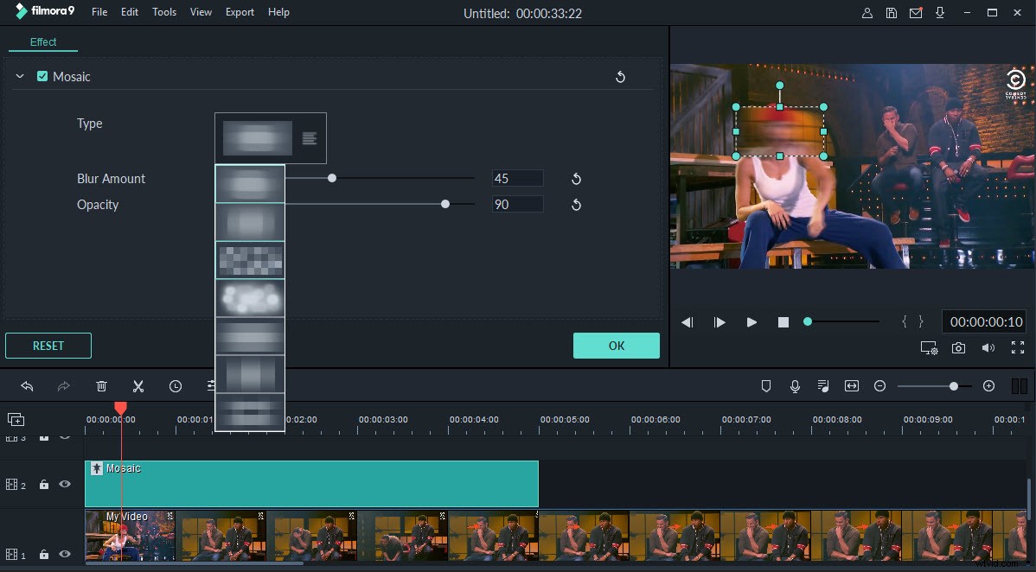Open the Add marker tool
Viewport: 1036px width, 572px height.
[x=766, y=386]
